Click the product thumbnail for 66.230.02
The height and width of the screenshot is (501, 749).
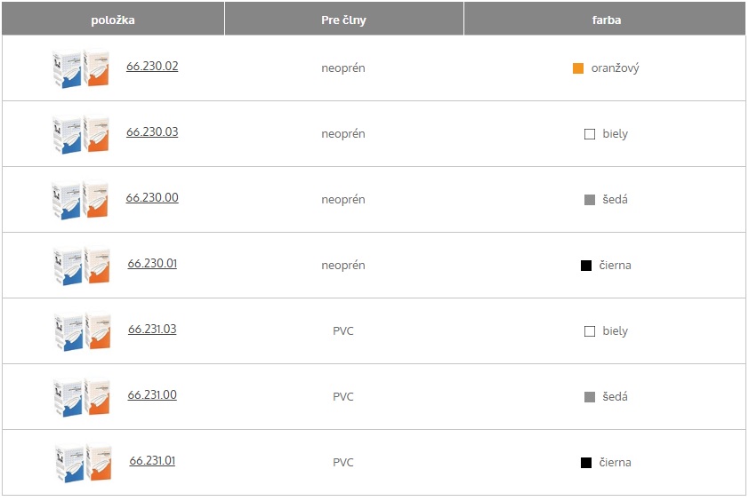tap(81, 68)
